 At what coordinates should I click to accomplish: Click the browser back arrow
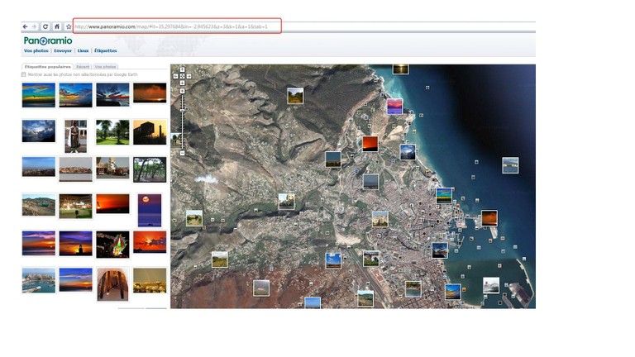pos(26,26)
